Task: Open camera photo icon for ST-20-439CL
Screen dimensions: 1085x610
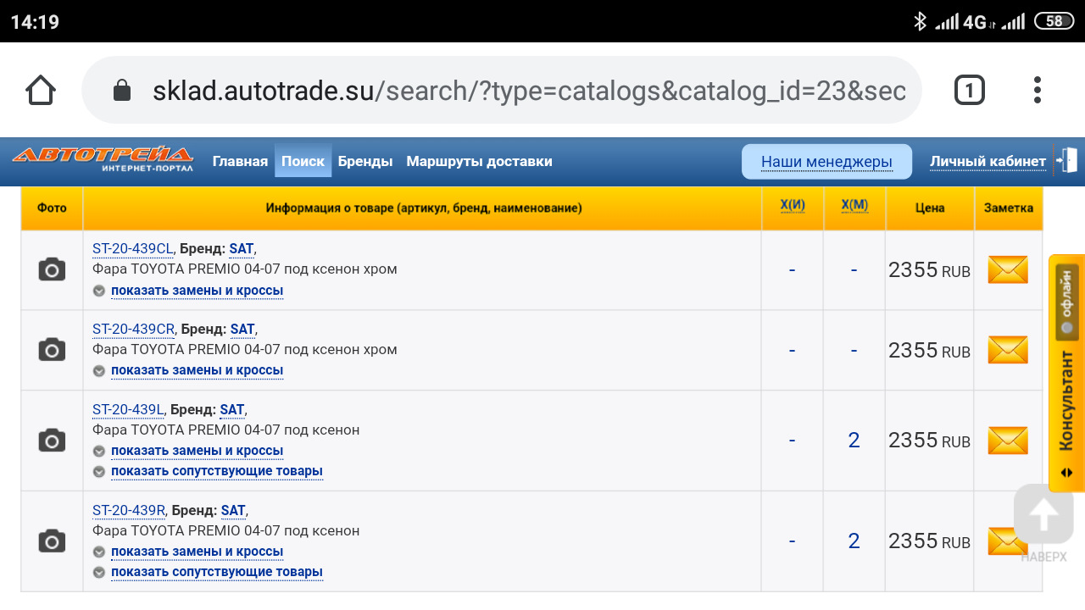Action: coord(52,269)
